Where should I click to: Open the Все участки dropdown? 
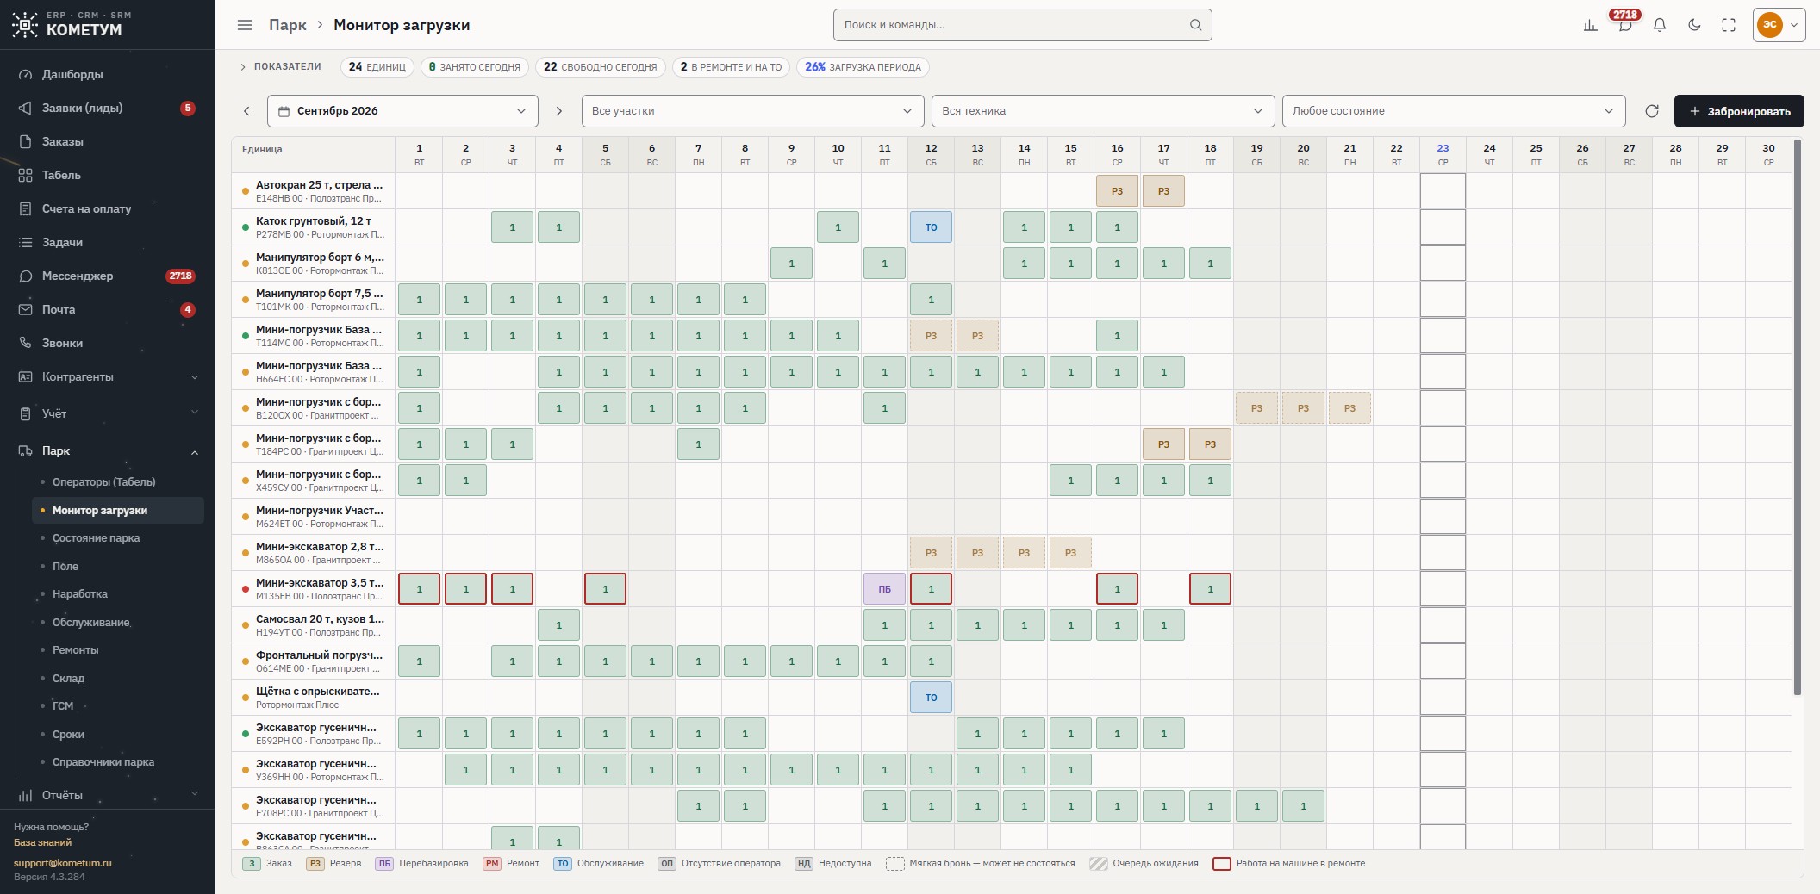tap(752, 111)
